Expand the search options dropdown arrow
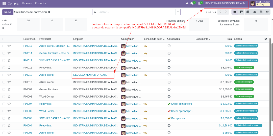This screenshot has width=273, height=136. point(178,12)
